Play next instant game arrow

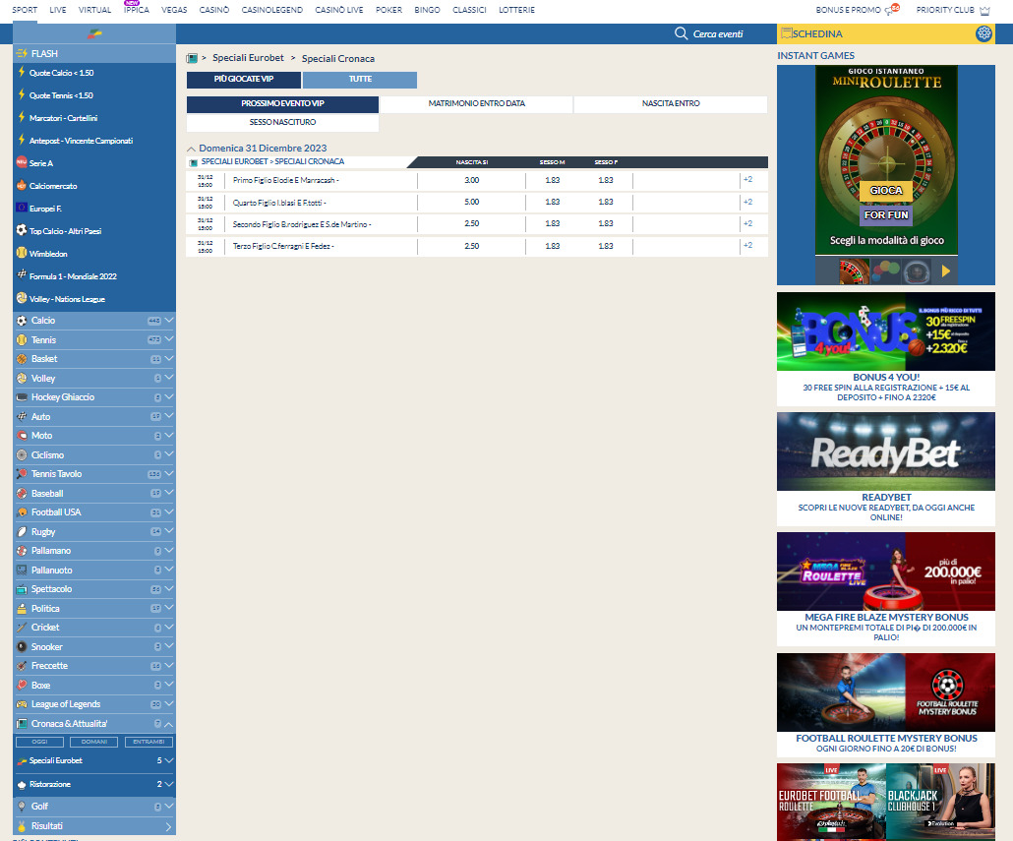coord(946,271)
